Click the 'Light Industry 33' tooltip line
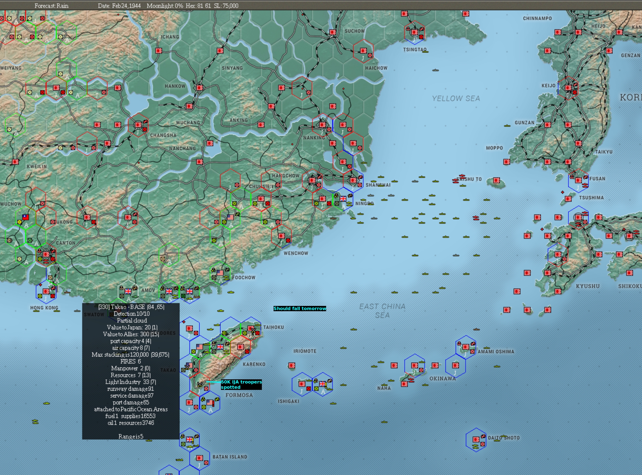The image size is (642, 475). pos(131,382)
